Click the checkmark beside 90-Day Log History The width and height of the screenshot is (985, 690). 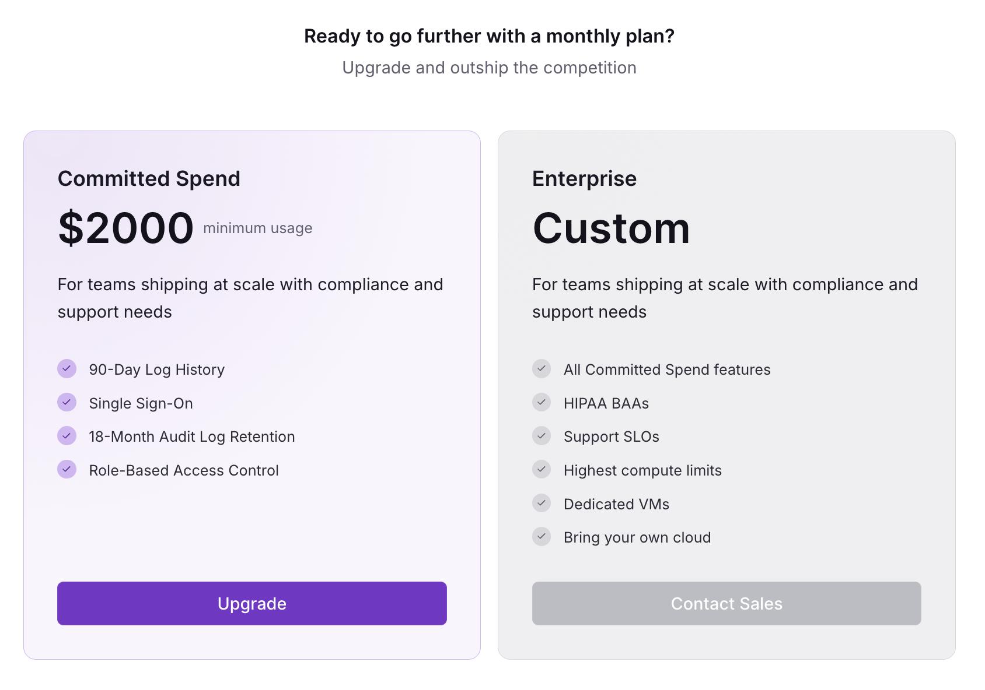(x=67, y=368)
